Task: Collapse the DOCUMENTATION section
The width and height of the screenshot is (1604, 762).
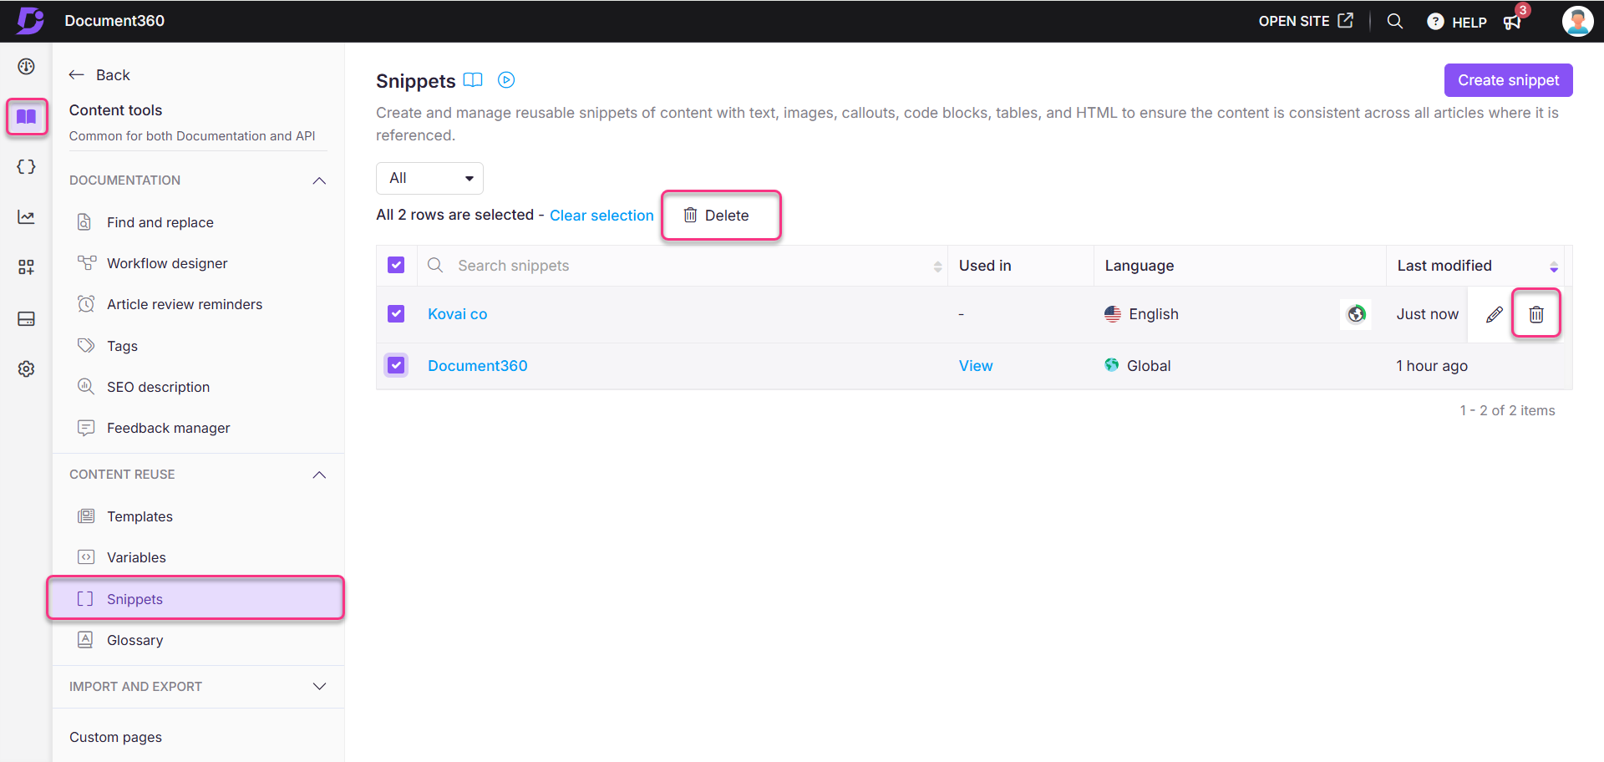Action: pos(319,180)
